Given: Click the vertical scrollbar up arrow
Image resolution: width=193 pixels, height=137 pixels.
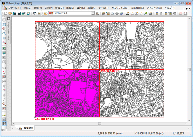Looking at the screenshot, I should (x=189, y=19).
